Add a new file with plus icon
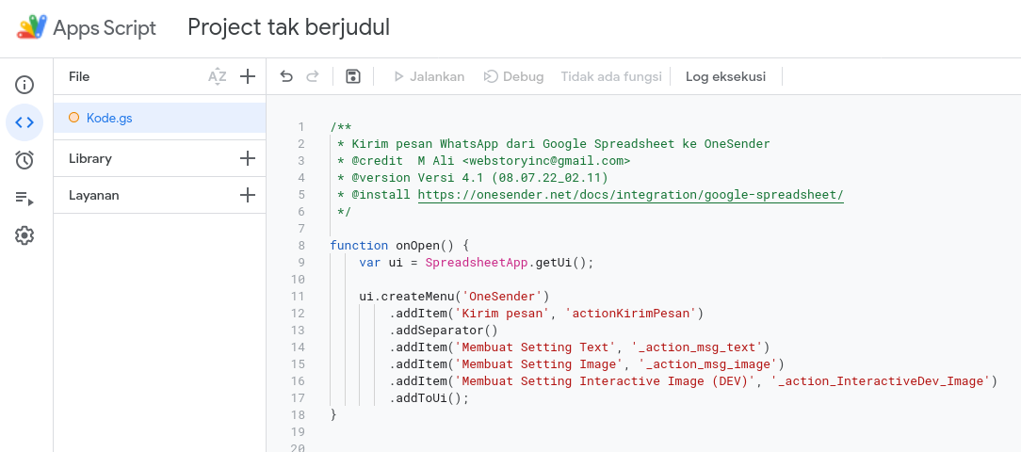The image size is (1021, 452). coord(248,77)
